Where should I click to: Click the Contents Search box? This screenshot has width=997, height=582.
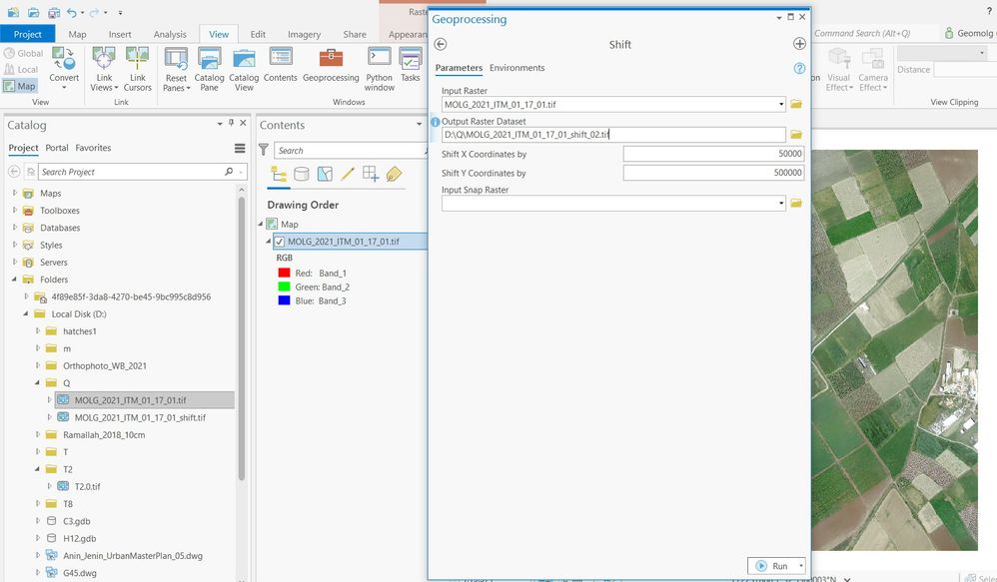[x=350, y=151]
